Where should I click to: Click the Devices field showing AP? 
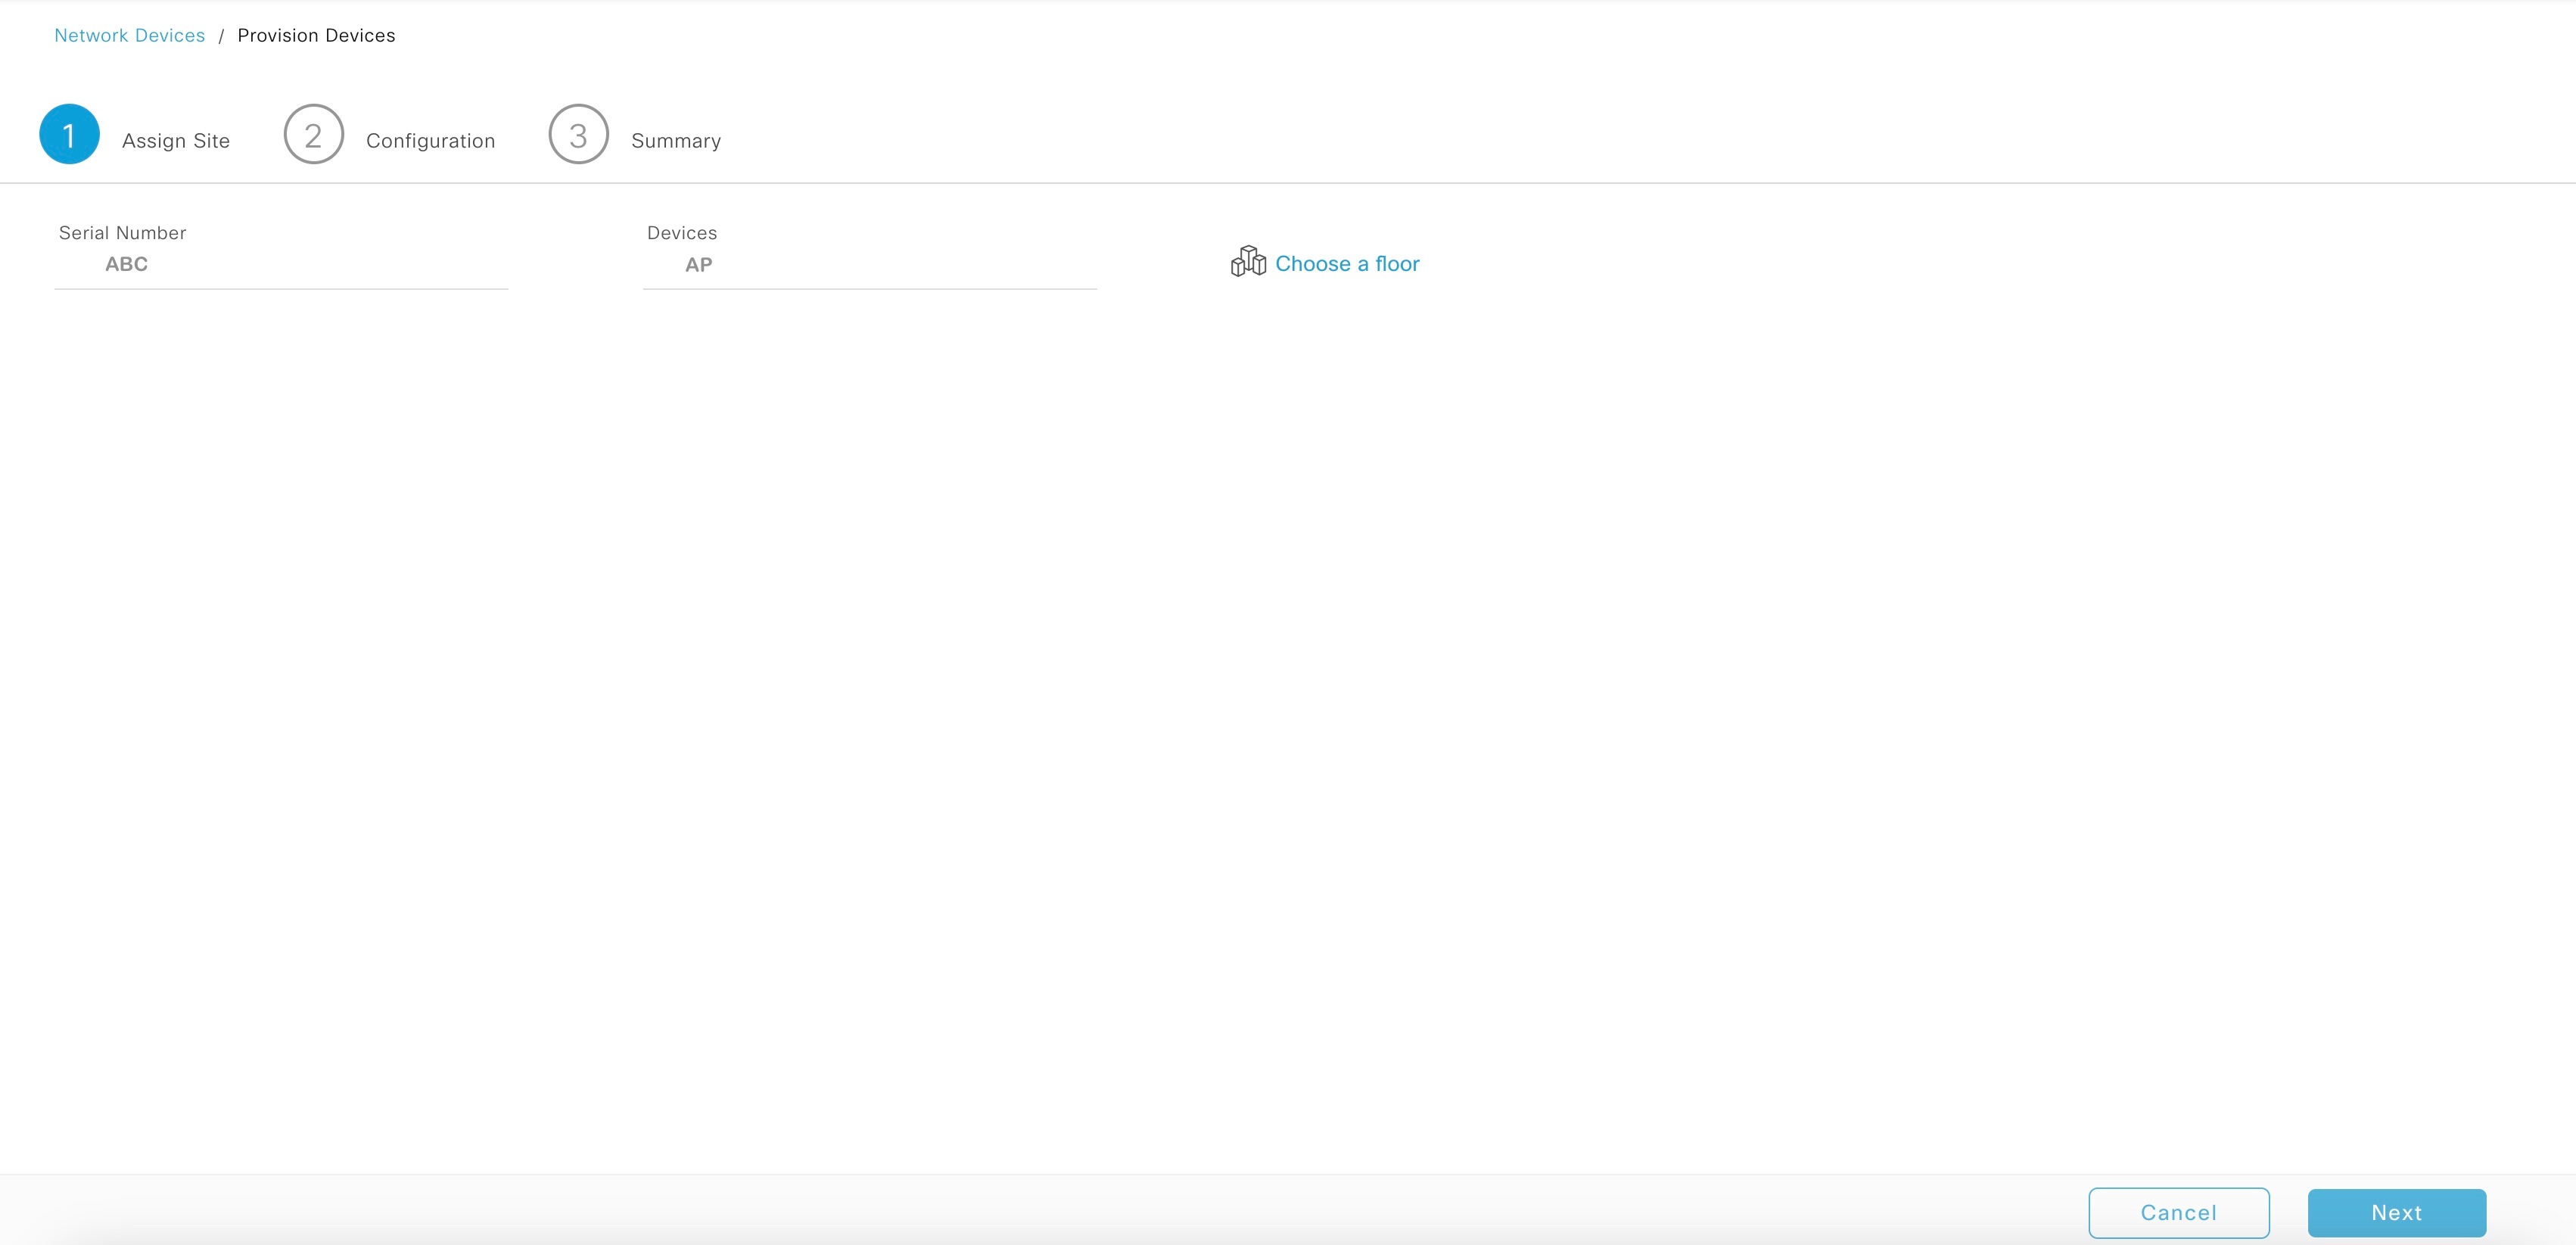pyautogui.click(x=869, y=264)
